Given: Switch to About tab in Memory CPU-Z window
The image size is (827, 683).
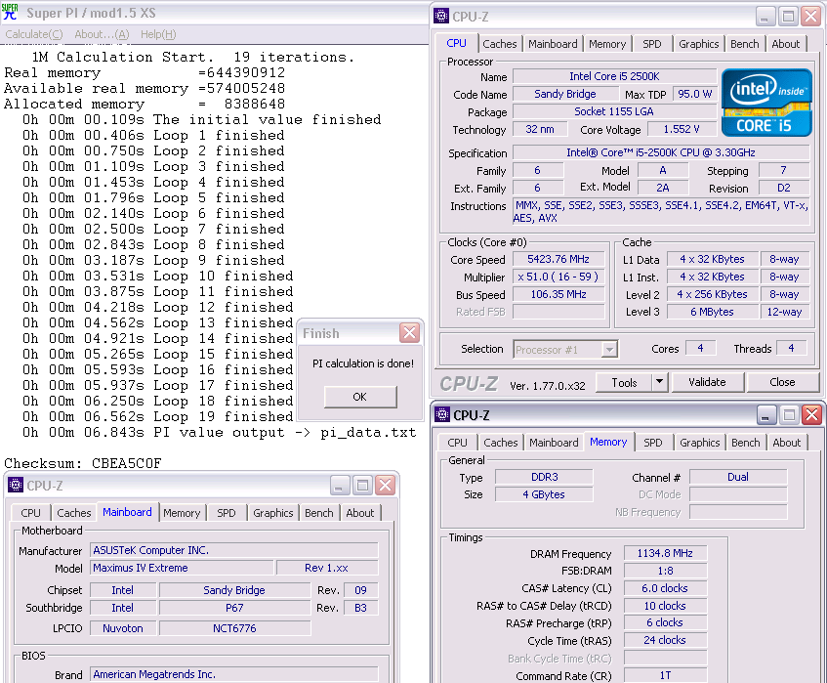Looking at the screenshot, I should pyautogui.click(x=786, y=443).
